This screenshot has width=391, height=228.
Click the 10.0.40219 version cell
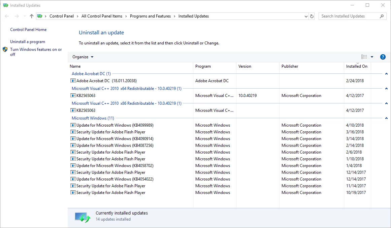point(248,96)
